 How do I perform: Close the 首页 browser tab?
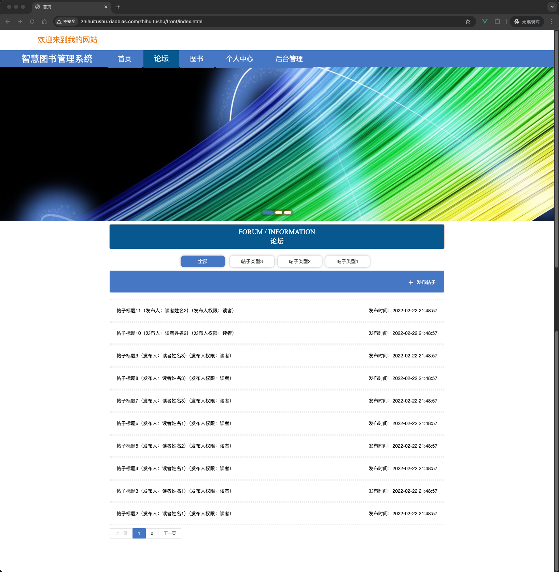click(x=106, y=7)
